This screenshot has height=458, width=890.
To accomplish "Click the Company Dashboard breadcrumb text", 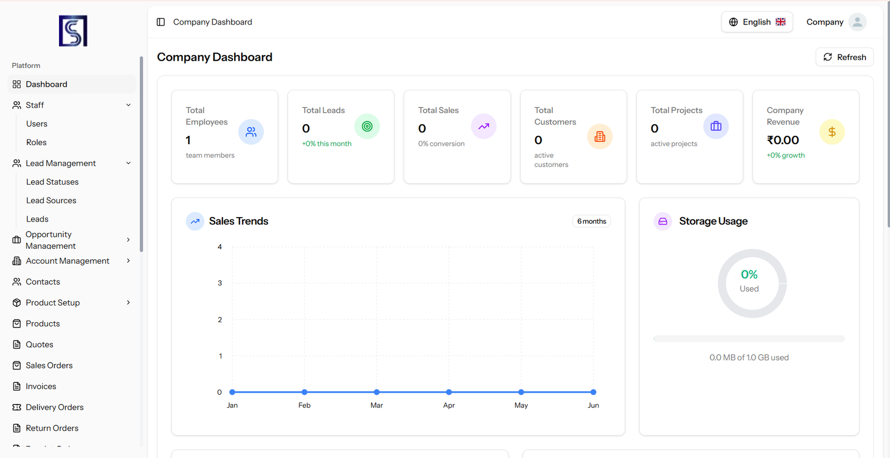I will click(212, 22).
